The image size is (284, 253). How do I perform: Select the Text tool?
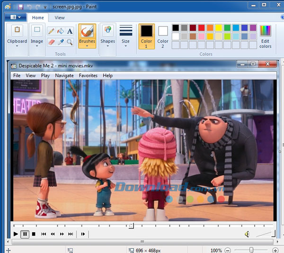click(70, 31)
